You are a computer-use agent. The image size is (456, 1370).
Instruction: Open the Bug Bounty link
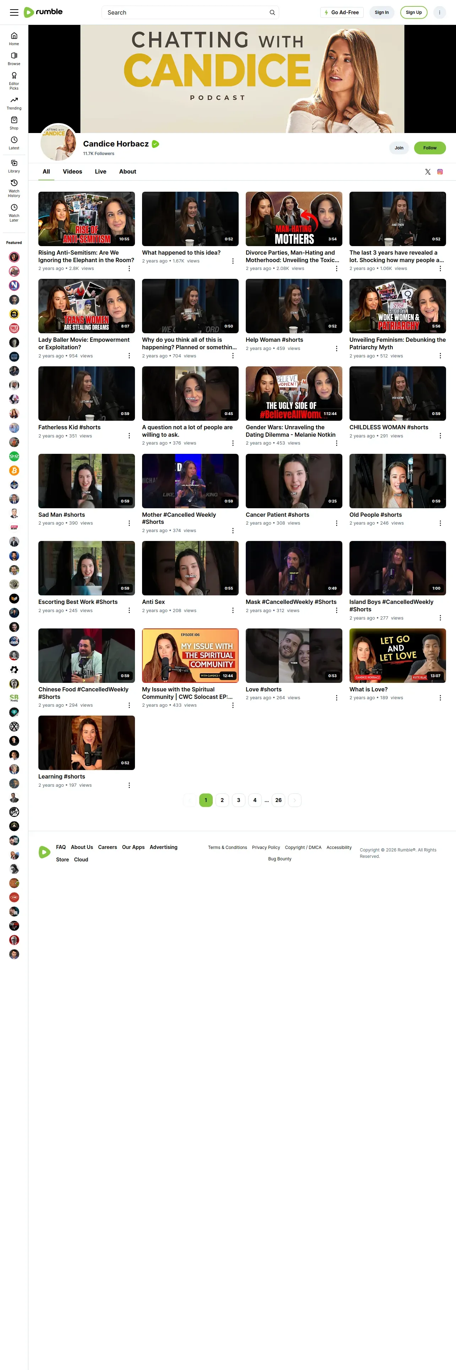click(280, 859)
